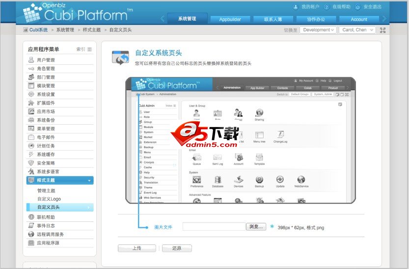Open the 在线帮助 link

[x=341, y=7]
